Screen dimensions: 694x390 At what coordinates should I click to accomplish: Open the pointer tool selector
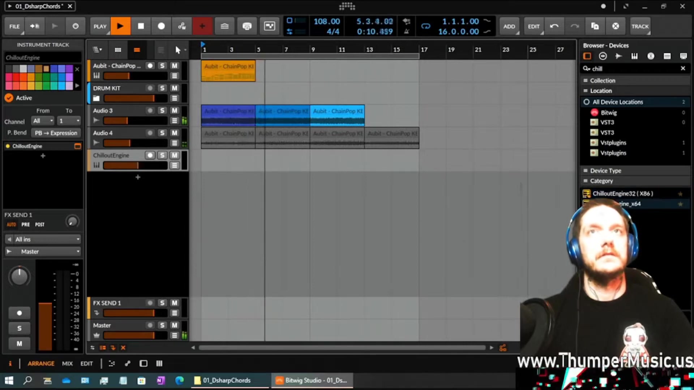pyautogui.click(x=180, y=50)
